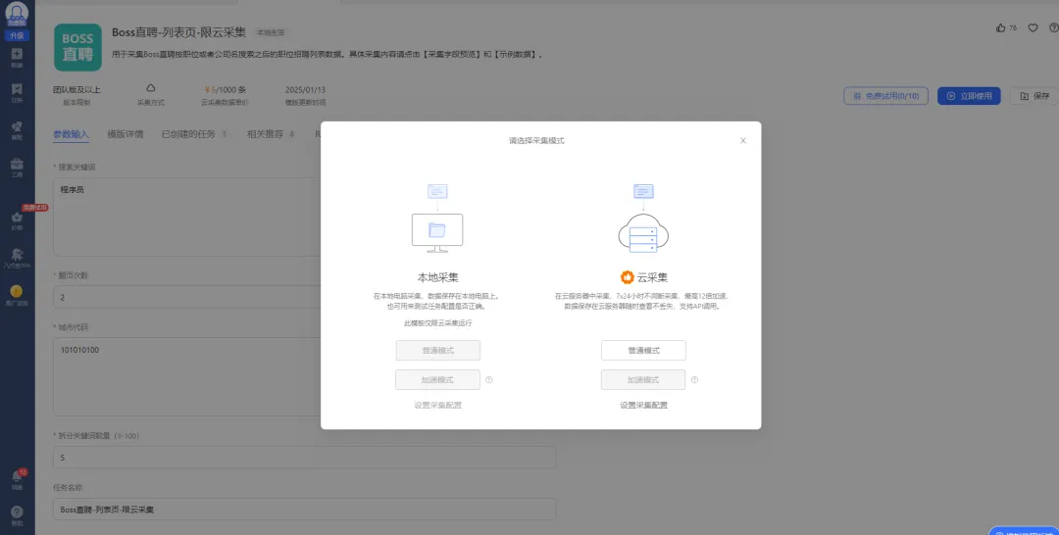Click the local computer 本地采集 illustration

pyautogui.click(x=437, y=223)
